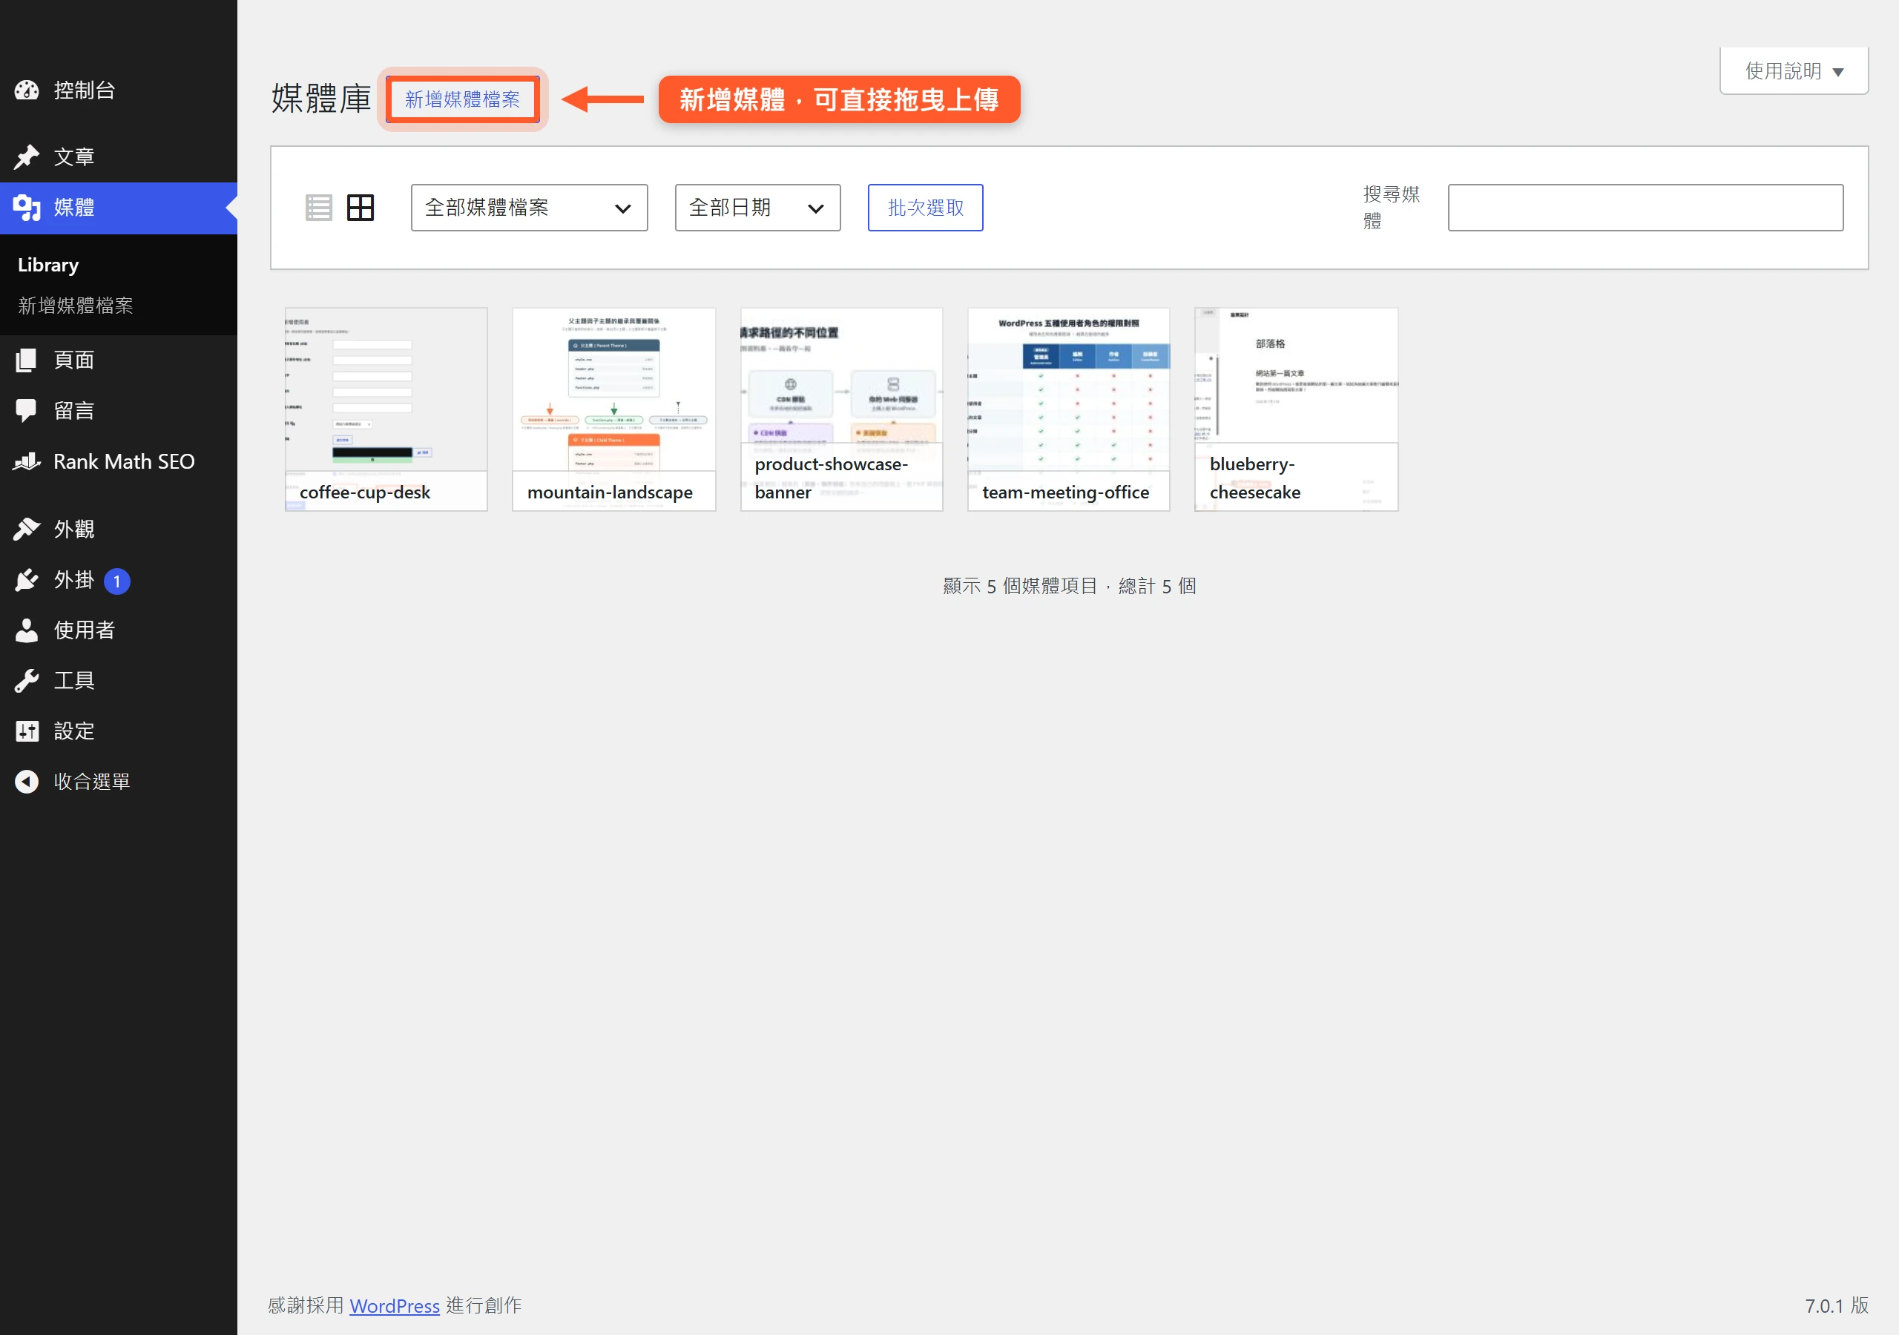Open 新增媒體檔案 in the sidebar submenu
This screenshot has width=1899, height=1335.
click(75, 306)
